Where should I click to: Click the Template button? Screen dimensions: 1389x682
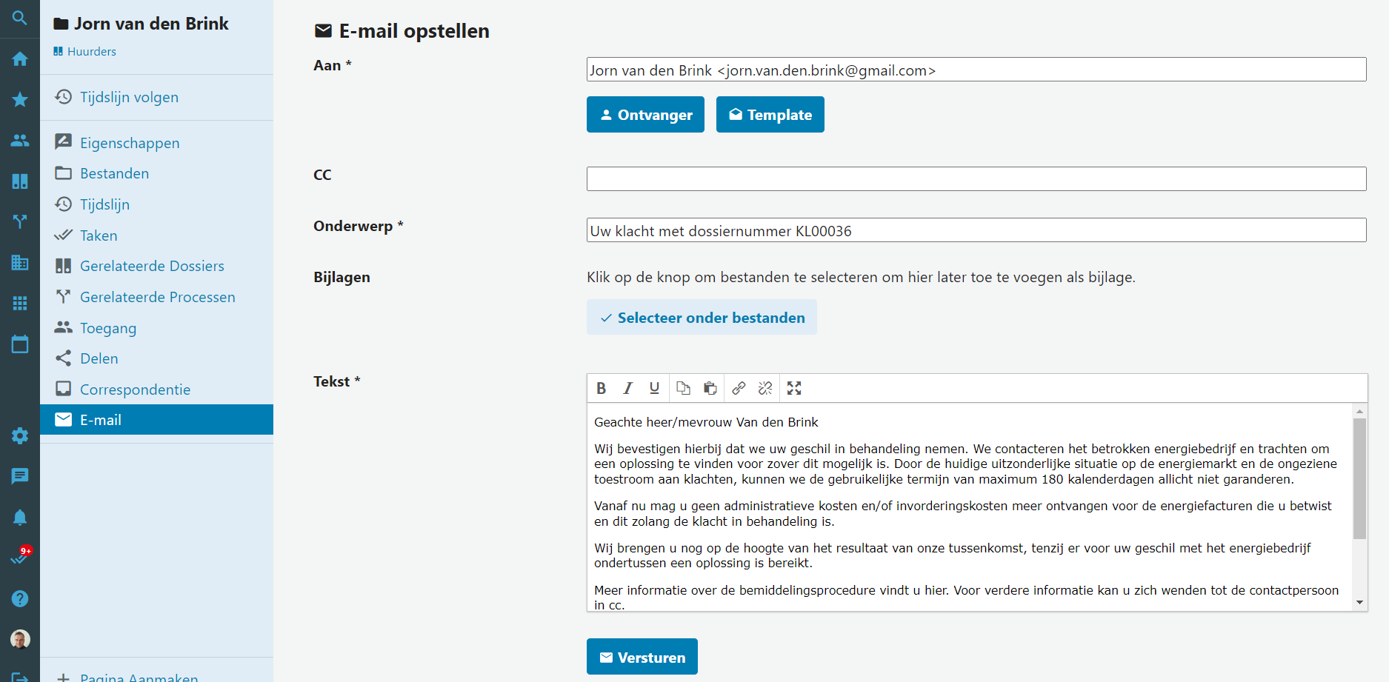coord(770,115)
